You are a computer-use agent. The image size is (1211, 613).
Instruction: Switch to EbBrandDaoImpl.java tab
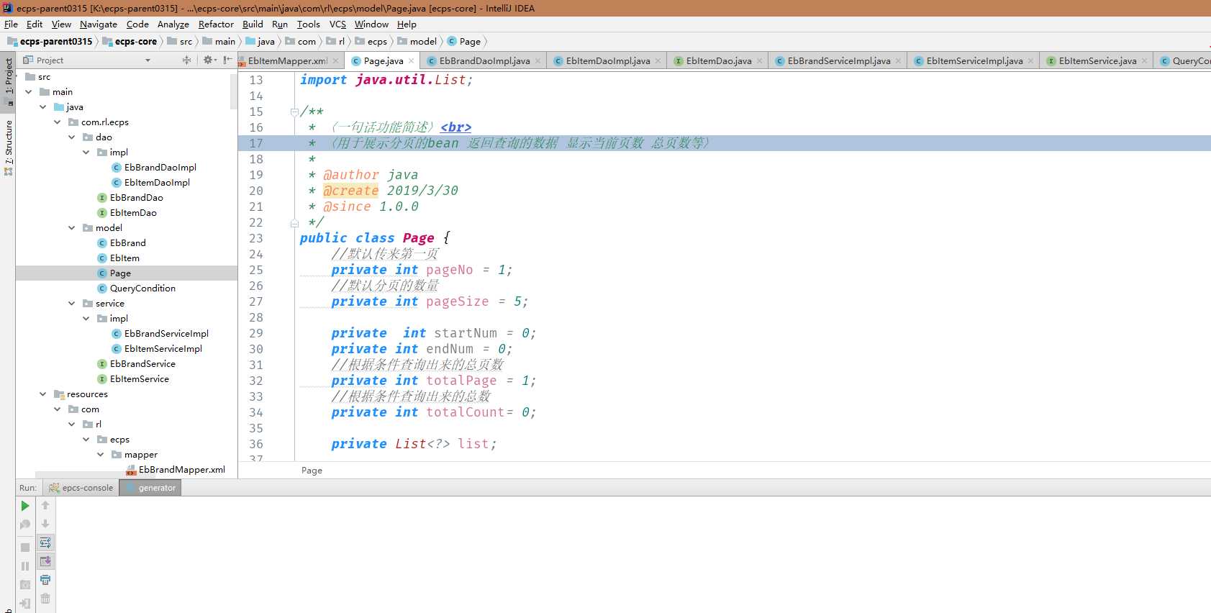[484, 61]
